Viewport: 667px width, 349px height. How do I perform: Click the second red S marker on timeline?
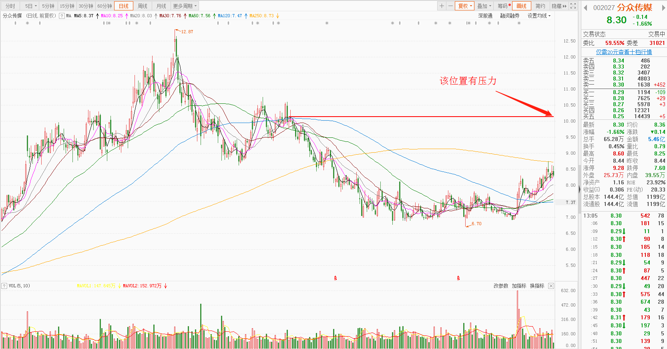click(x=458, y=278)
